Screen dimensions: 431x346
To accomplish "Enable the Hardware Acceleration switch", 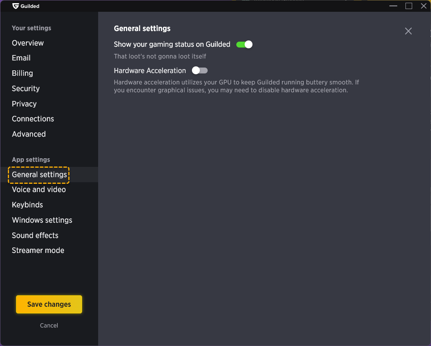I will point(199,71).
